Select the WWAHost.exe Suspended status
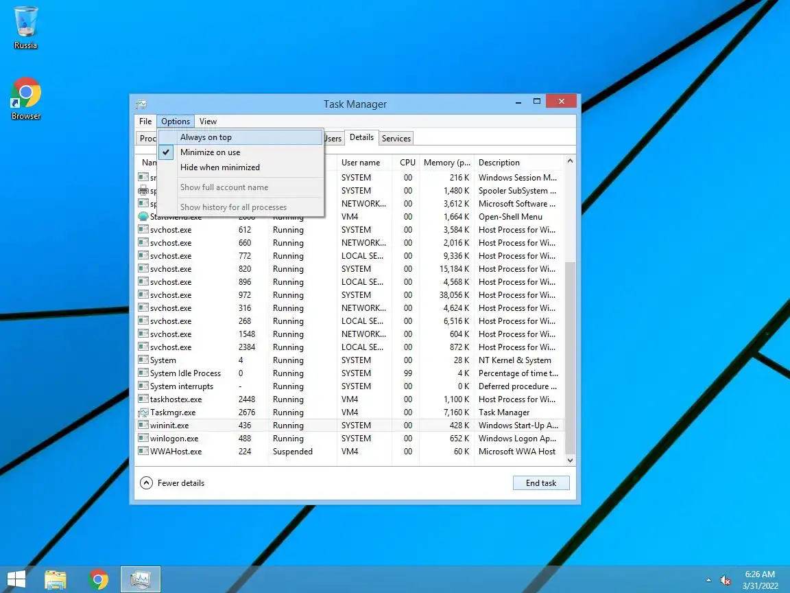790x593 pixels. point(293,452)
